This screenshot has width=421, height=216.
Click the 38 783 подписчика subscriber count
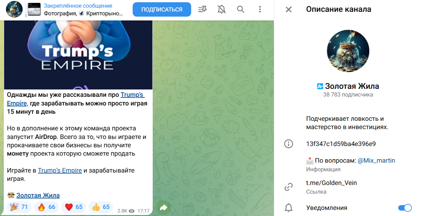coord(348,95)
